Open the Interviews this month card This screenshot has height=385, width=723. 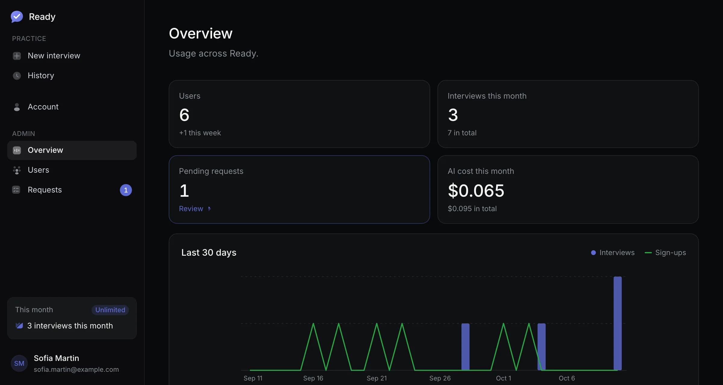point(568,114)
